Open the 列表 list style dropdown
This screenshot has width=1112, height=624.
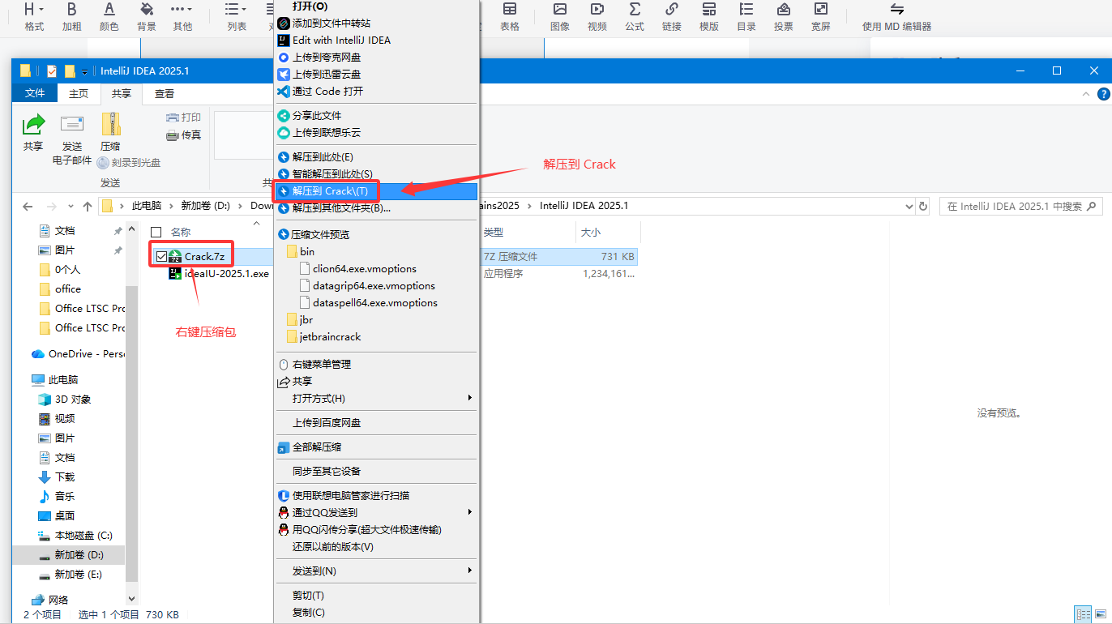237,17
